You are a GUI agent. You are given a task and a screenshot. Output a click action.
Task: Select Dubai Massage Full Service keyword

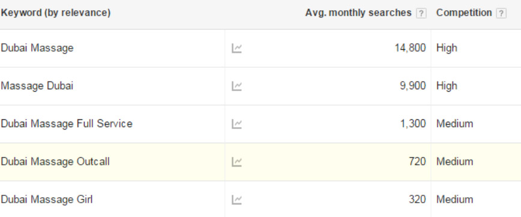67,123
